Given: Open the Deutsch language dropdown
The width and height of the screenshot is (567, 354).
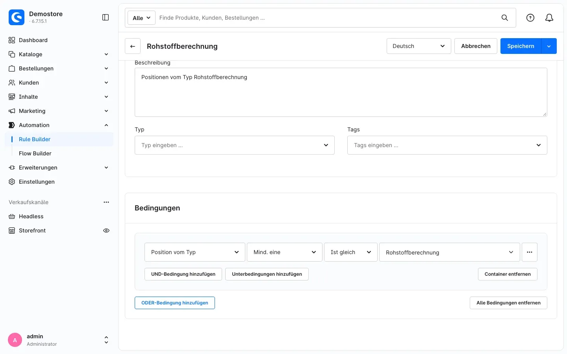Looking at the screenshot, I should pyautogui.click(x=419, y=46).
